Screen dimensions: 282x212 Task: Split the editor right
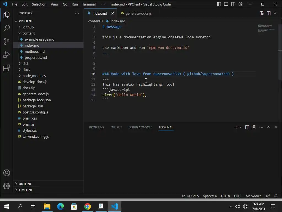[x=269, y=13]
